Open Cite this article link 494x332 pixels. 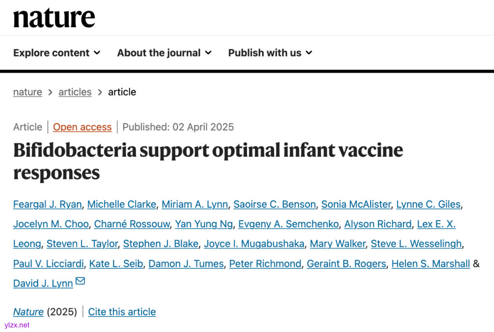(x=122, y=312)
